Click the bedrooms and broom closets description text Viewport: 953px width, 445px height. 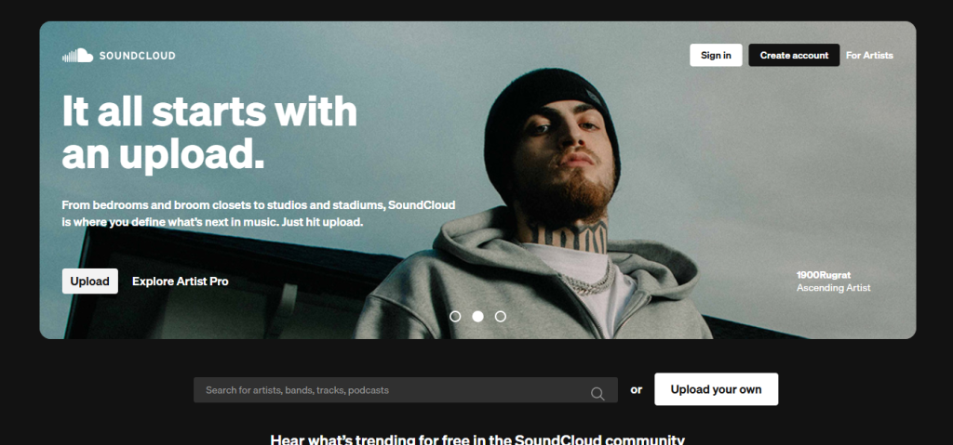[259, 214]
